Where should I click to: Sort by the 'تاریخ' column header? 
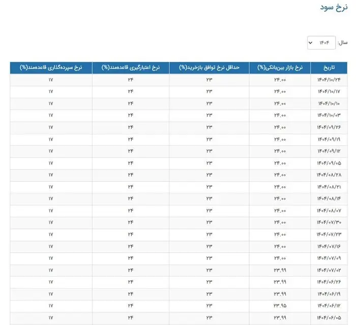pyautogui.click(x=330, y=68)
